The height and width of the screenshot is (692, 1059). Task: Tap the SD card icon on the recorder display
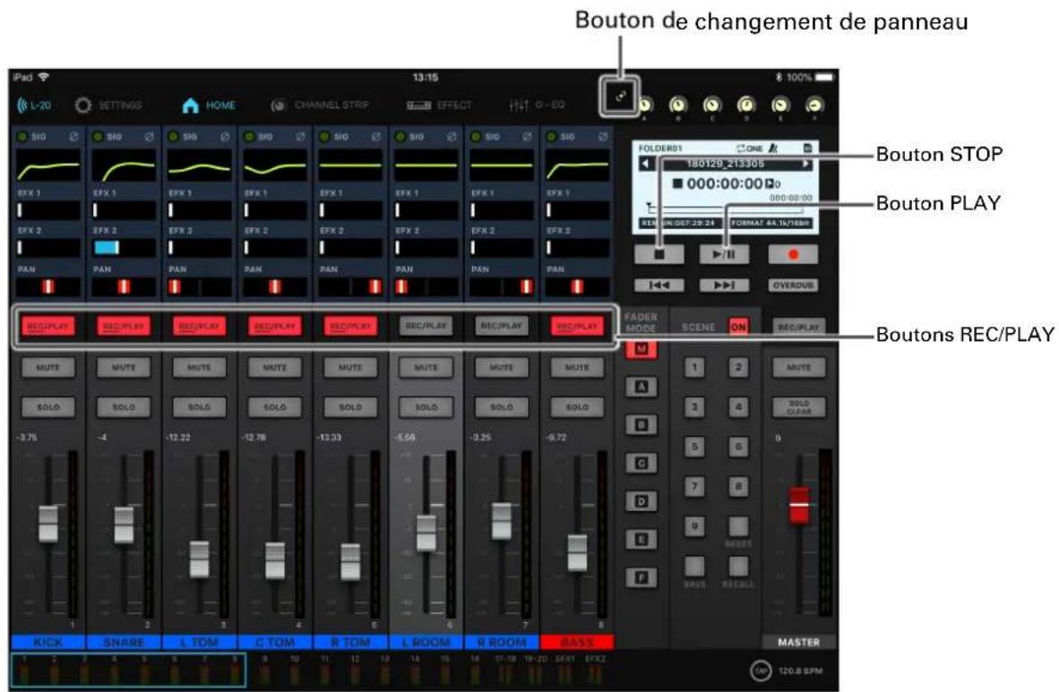807,148
